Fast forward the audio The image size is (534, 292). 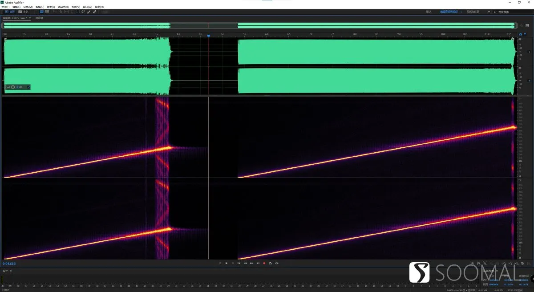click(251, 263)
